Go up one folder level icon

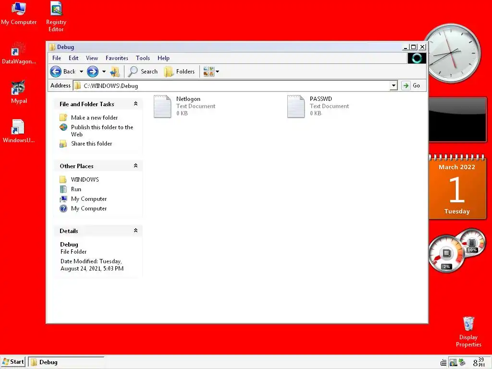[115, 72]
